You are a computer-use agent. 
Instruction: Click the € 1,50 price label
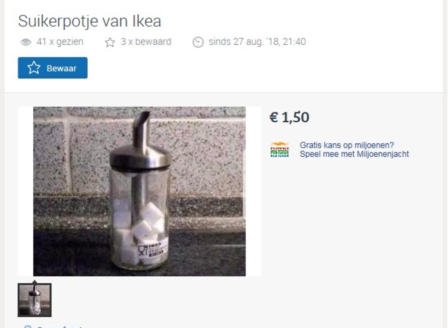[289, 117]
